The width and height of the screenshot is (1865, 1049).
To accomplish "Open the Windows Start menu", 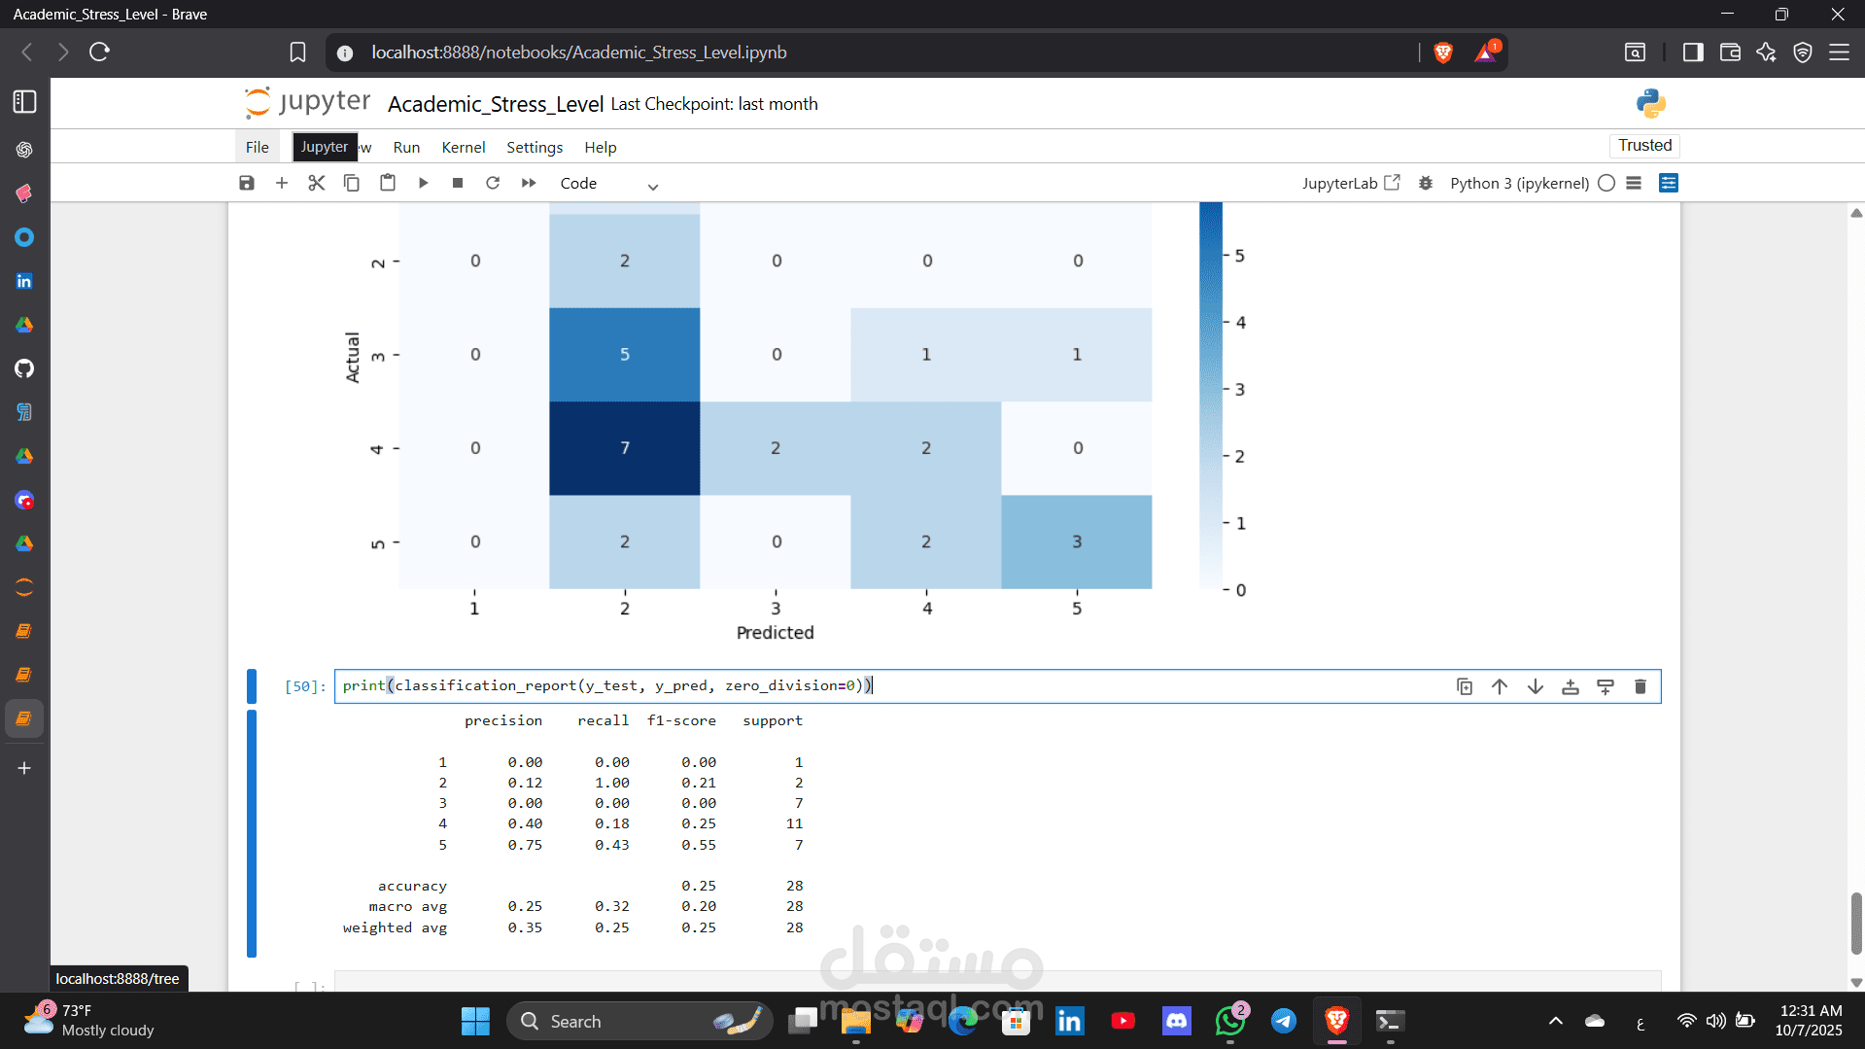I will (x=475, y=1021).
